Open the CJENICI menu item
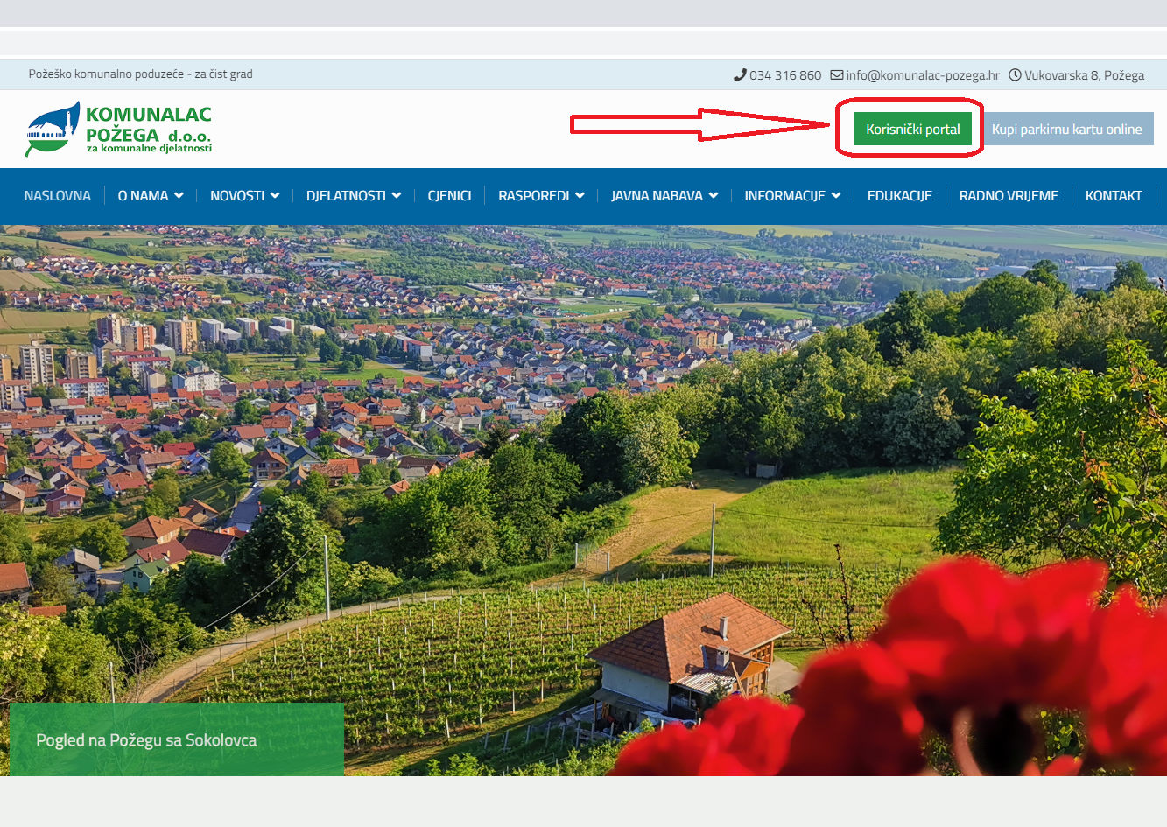This screenshot has height=827, width=1167. click(x=449, y=196)
